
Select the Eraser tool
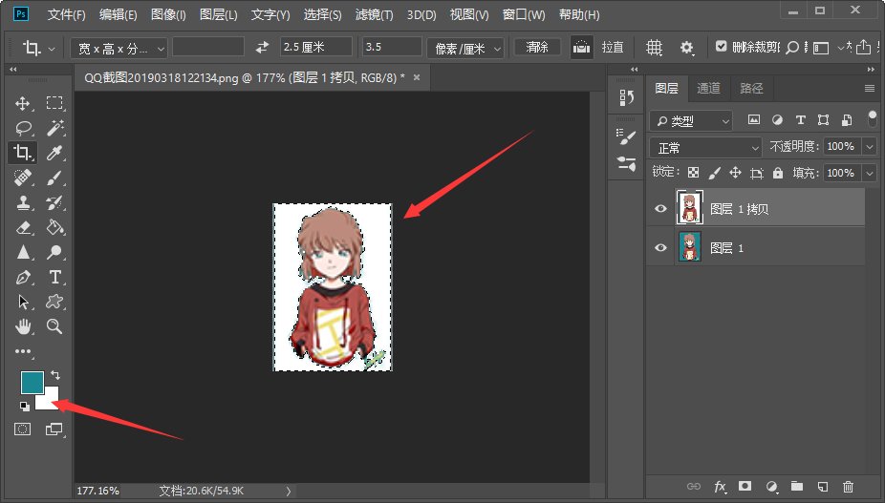(23, 227)
